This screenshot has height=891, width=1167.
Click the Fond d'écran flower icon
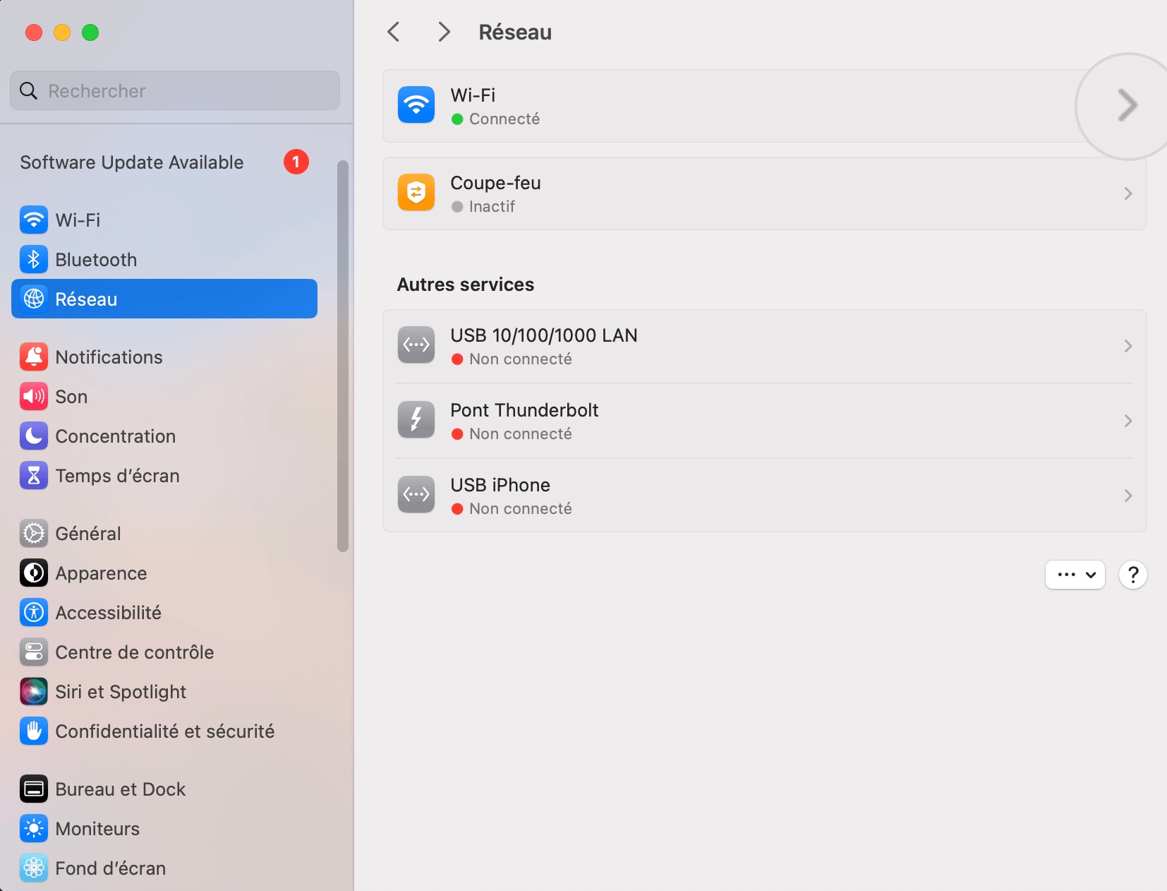[34, 868]
